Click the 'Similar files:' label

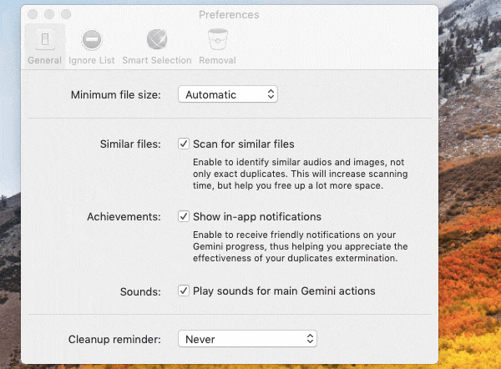coord(130,144)
